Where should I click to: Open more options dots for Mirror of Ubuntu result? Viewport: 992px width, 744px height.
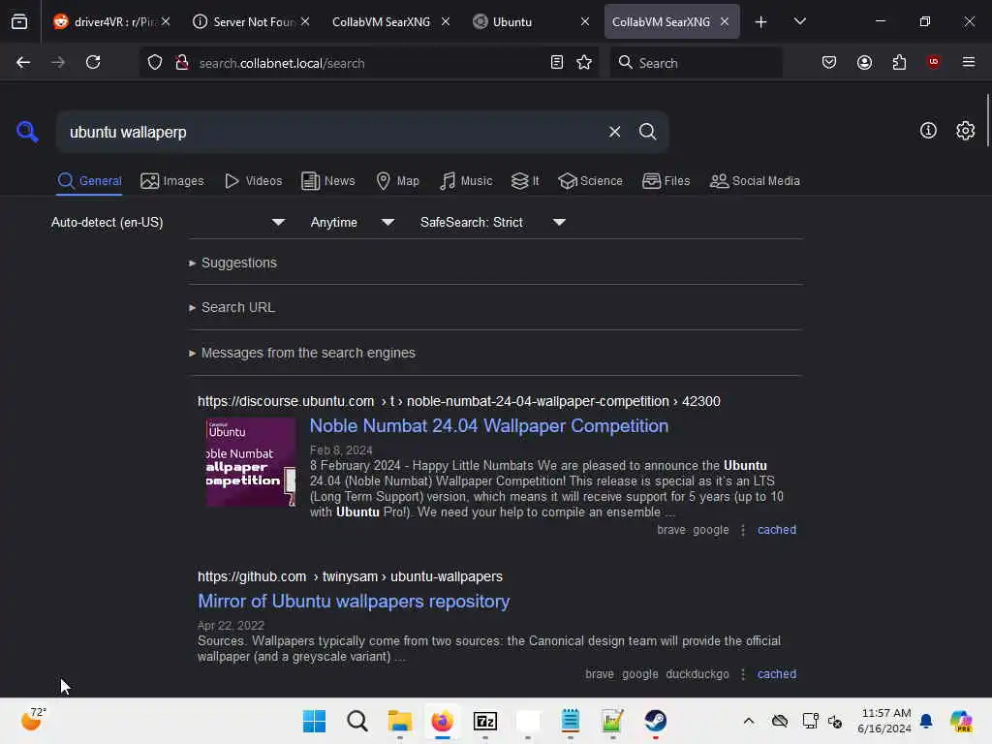[743, 674]
